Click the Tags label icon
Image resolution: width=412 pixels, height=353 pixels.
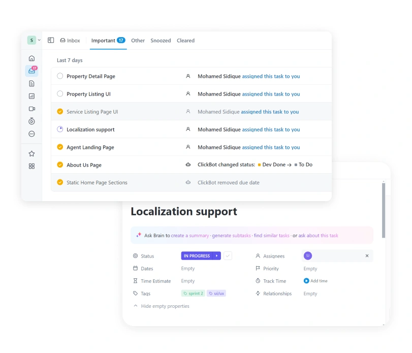[x=135, y=293]
